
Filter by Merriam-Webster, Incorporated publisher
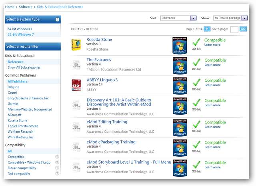point(30,109)
